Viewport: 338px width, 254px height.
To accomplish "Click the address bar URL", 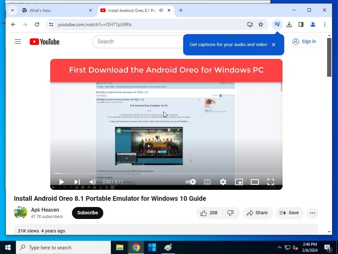I will [x=95, y=24].
